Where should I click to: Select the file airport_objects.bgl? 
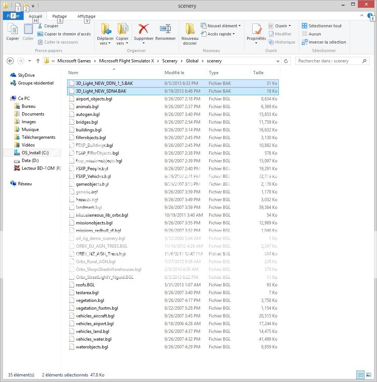173,99
